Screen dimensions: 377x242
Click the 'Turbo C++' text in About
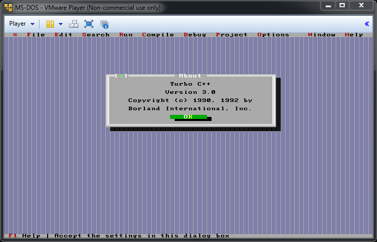coord(191,84)
